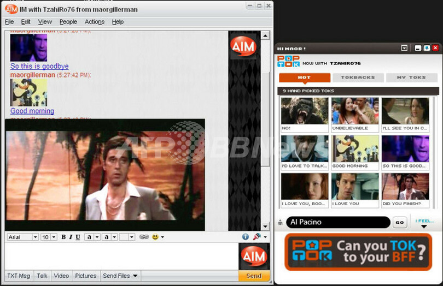
Task: Open the PopTok title bar dropdown menu
Action: (x=404, y=48)
